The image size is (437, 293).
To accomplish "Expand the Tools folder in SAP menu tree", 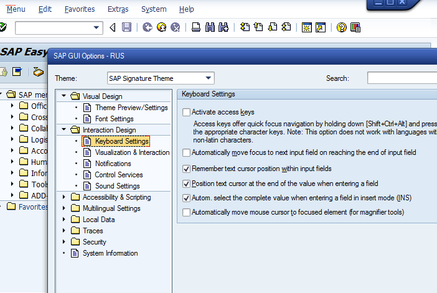I will 12,184.
